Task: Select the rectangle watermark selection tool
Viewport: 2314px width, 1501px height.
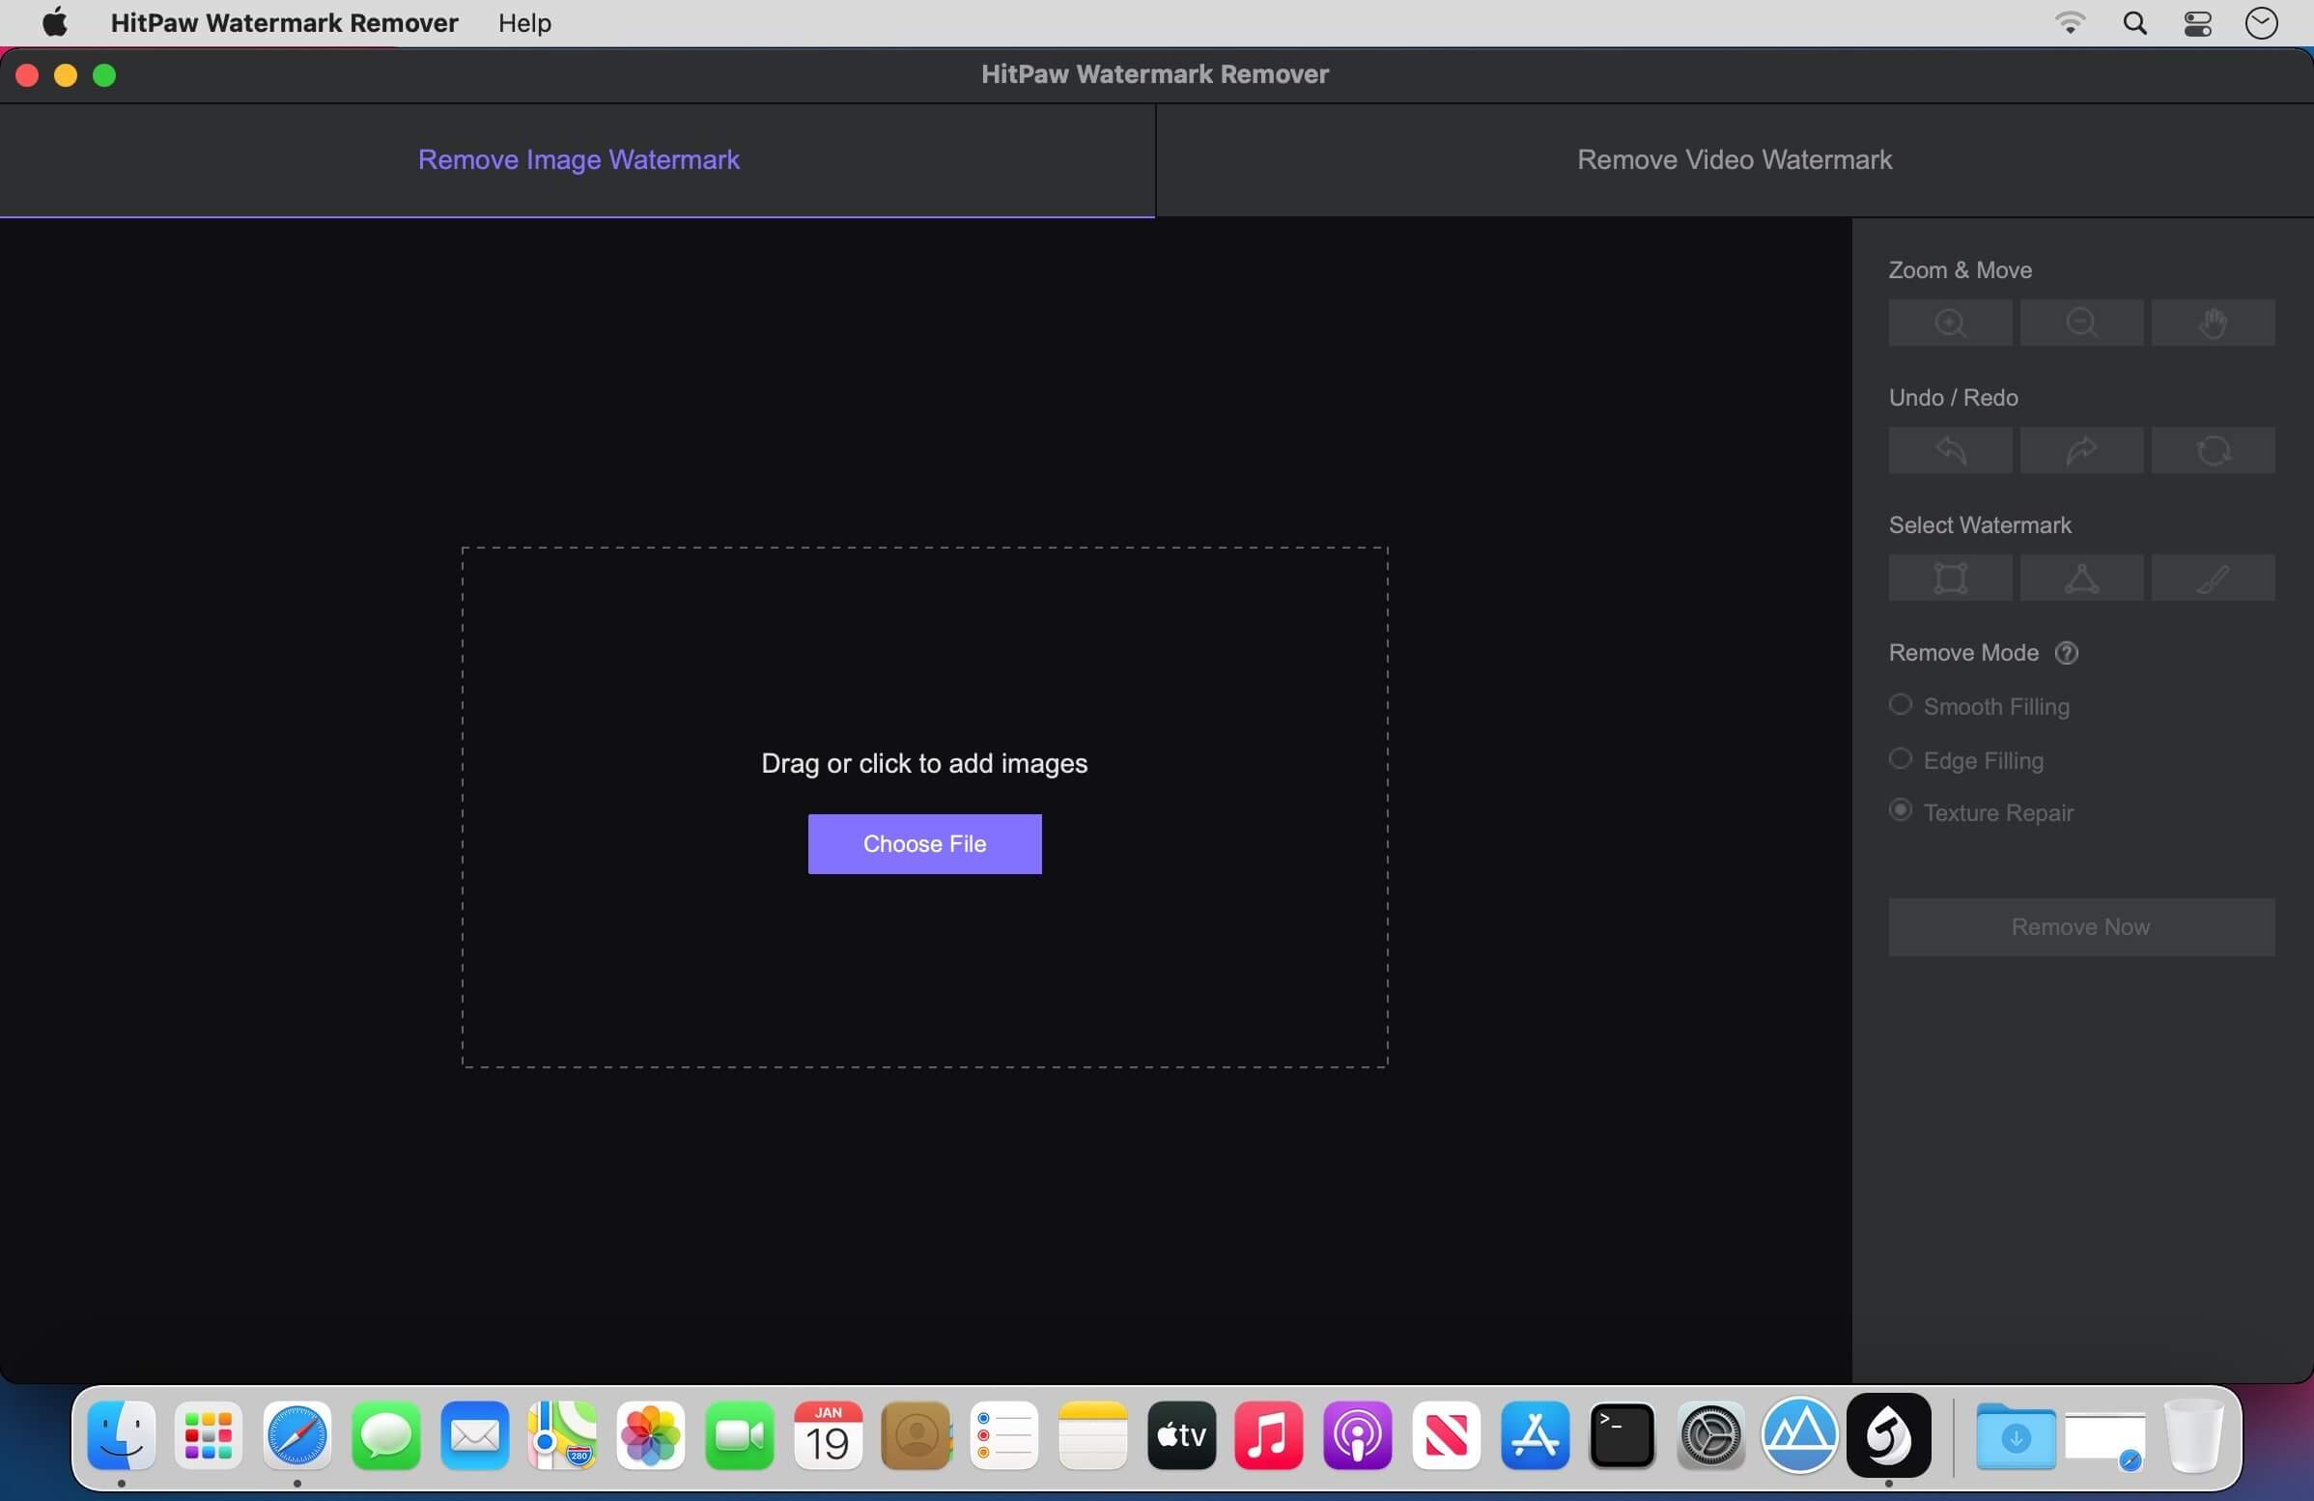Action: [x=1948, y=578]
